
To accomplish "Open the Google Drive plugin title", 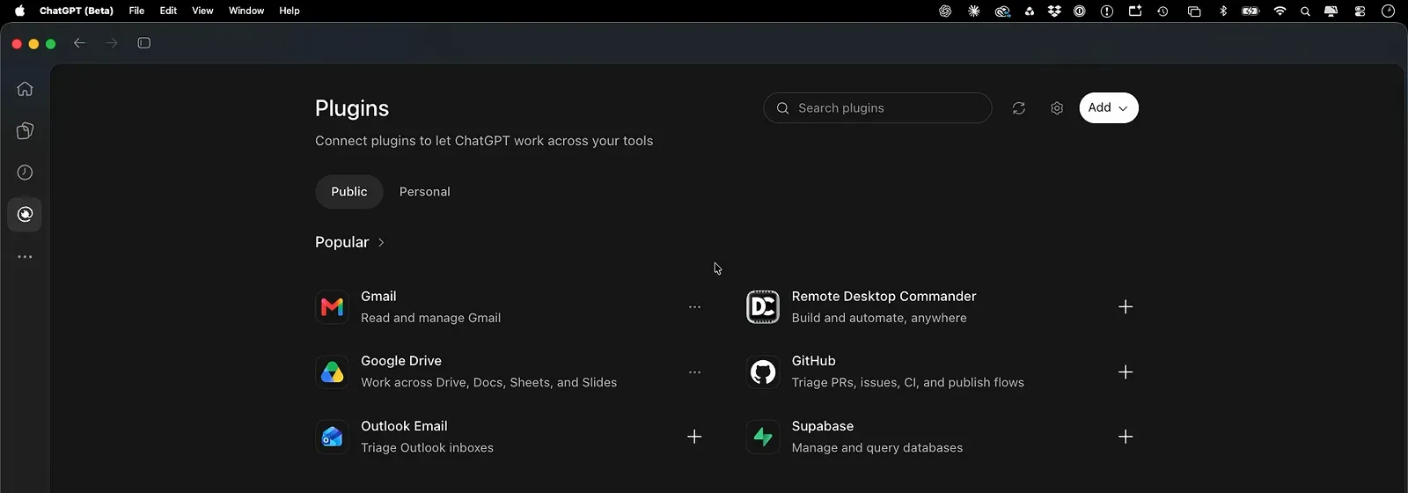I will (x=401, y=361).
